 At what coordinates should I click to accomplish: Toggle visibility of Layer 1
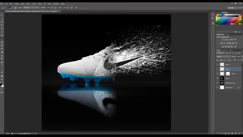[x=218, y=78]
